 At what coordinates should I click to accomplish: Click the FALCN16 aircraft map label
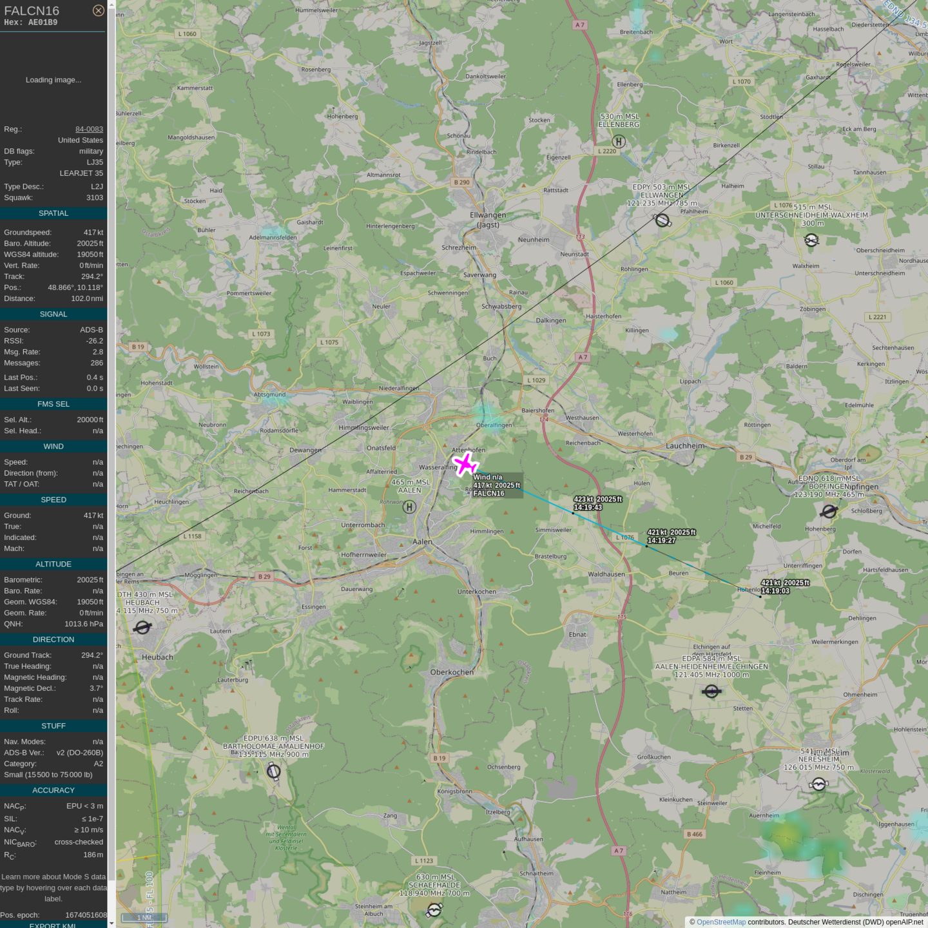coord(489,494)
